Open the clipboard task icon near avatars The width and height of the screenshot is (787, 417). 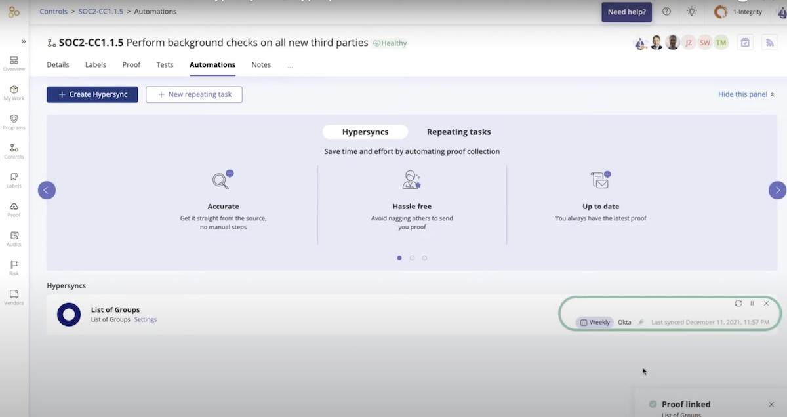(x=745, y=43)
